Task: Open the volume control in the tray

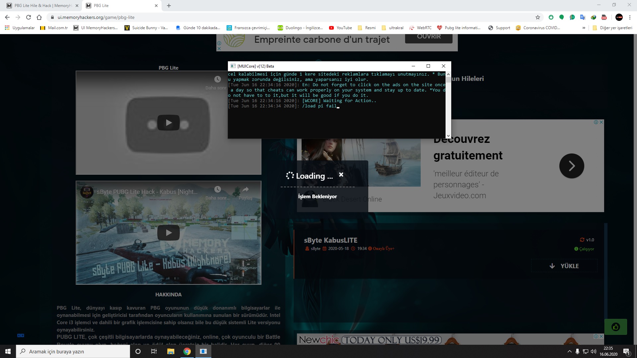Action: pyautogui.click(x=594, y=351)
